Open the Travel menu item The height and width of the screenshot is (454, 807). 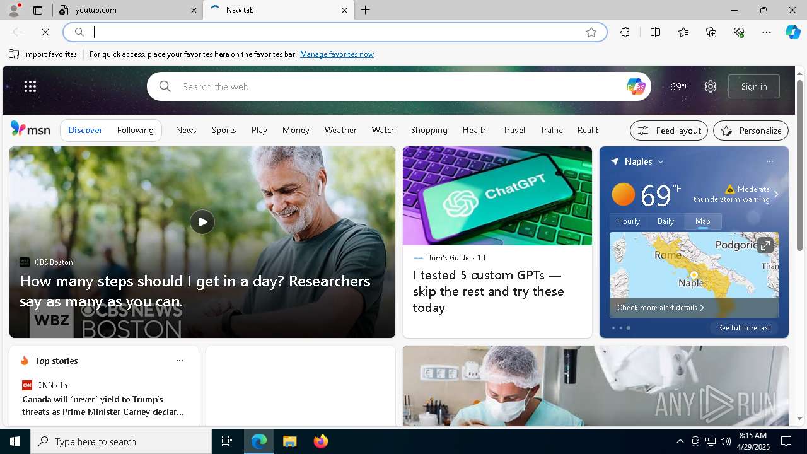click(x=514, y=130)
